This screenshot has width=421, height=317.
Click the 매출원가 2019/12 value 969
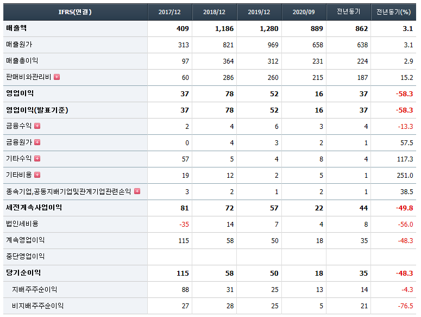tap(273, 45)
